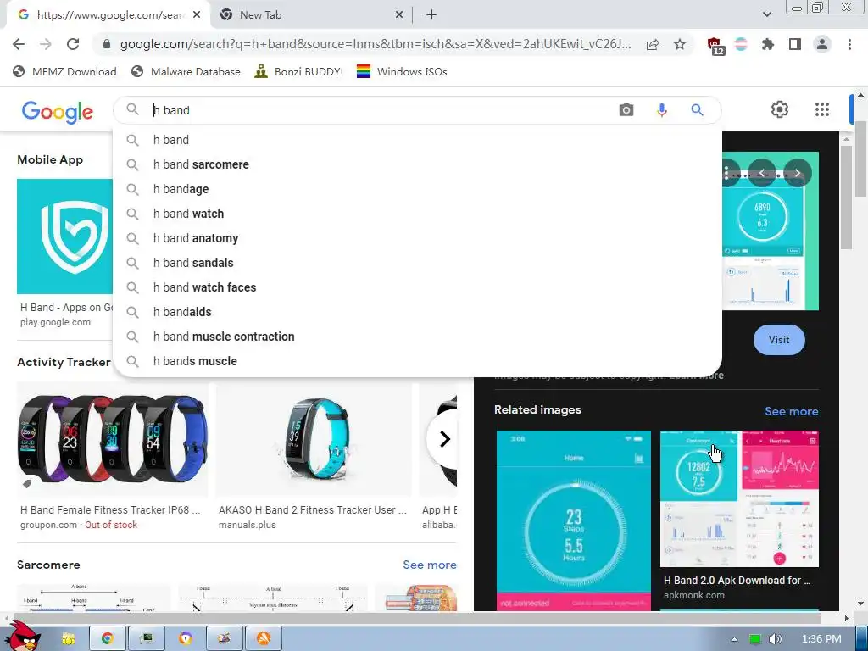Search by image with camera icon
The width and height of the screenshot is (868, 651).
pyautogui.click(x=626, y=109)
